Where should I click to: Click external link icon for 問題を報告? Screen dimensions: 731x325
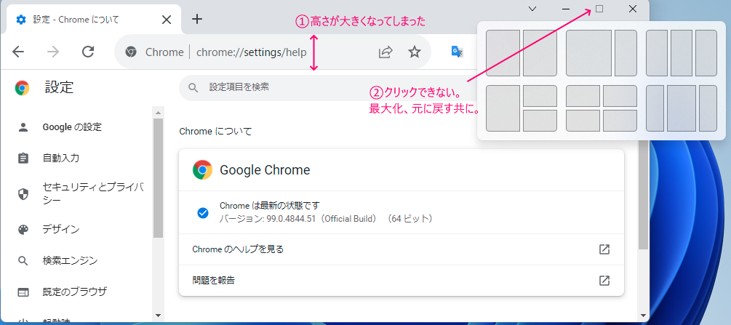pos(604,280)
